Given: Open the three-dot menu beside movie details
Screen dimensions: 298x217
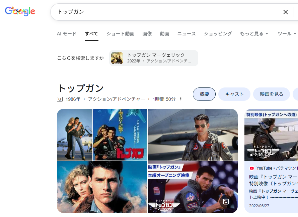Looking at the screenshot, I should tap(180, 99).
